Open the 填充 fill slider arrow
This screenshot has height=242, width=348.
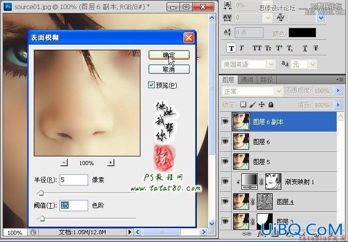(338, 105)
